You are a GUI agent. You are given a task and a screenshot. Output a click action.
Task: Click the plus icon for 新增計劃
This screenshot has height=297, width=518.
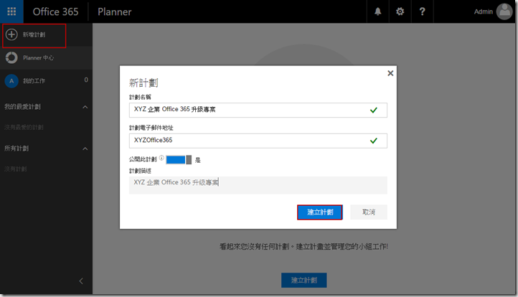[11, 34]
